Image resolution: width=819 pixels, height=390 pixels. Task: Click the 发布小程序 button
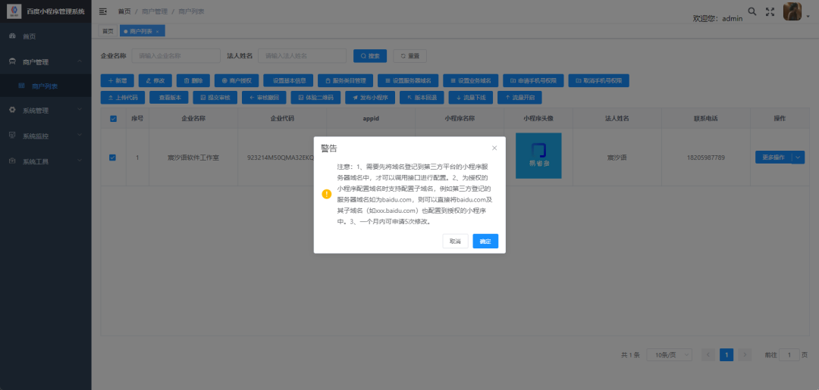[x=370, y=98]
